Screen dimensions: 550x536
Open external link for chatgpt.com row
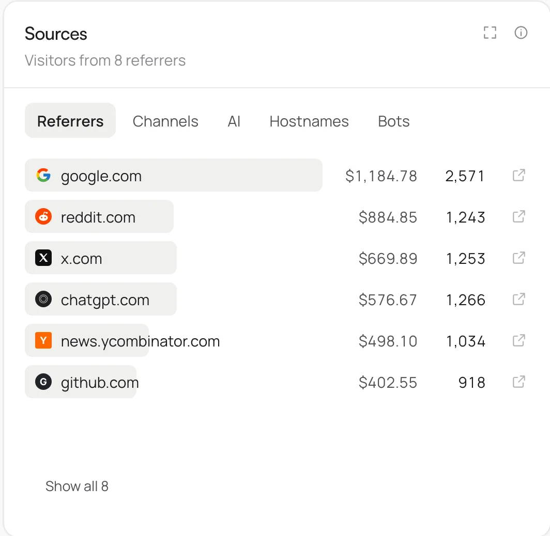pyautogui.click(x=519, y=299)
